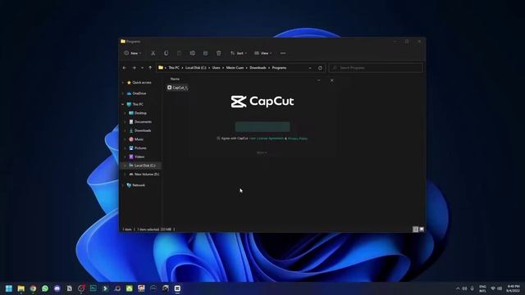Expand the Local Disk (C:) tree node
This screenshot has height=295, width=525.
[x=126, y=166]
